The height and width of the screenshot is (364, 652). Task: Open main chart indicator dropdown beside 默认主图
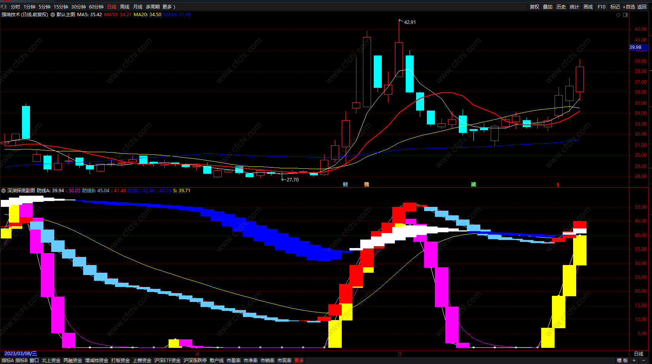pos(53,15)
